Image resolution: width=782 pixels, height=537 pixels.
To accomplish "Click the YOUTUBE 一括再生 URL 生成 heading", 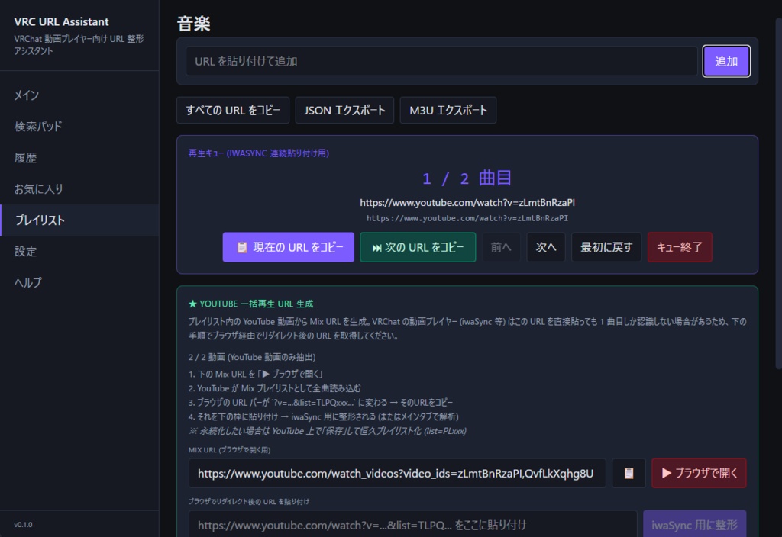I will click(x=250, y=304).
